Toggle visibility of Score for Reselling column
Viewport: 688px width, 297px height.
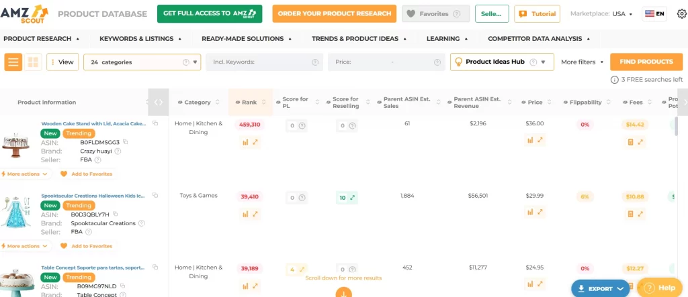pyautogui.click(x=329, y=102)
